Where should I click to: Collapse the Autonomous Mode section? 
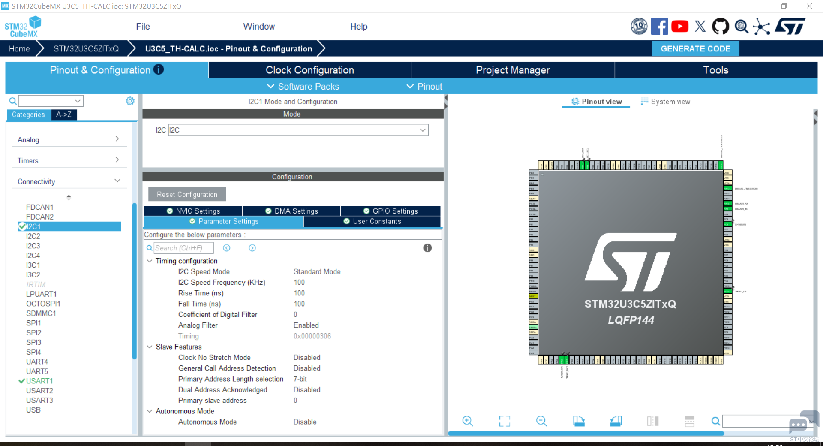tap(150, 411)
